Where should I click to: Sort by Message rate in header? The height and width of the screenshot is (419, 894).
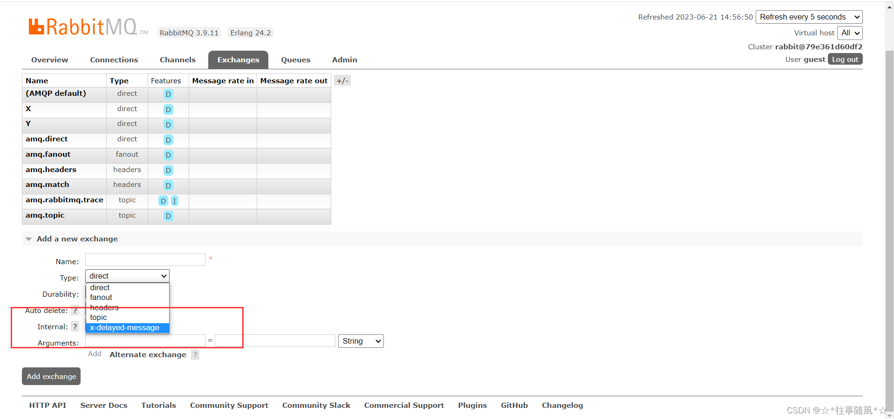223,80
